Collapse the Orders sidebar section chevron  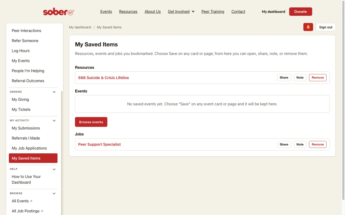pyautogui.click(x=54, y=92)
